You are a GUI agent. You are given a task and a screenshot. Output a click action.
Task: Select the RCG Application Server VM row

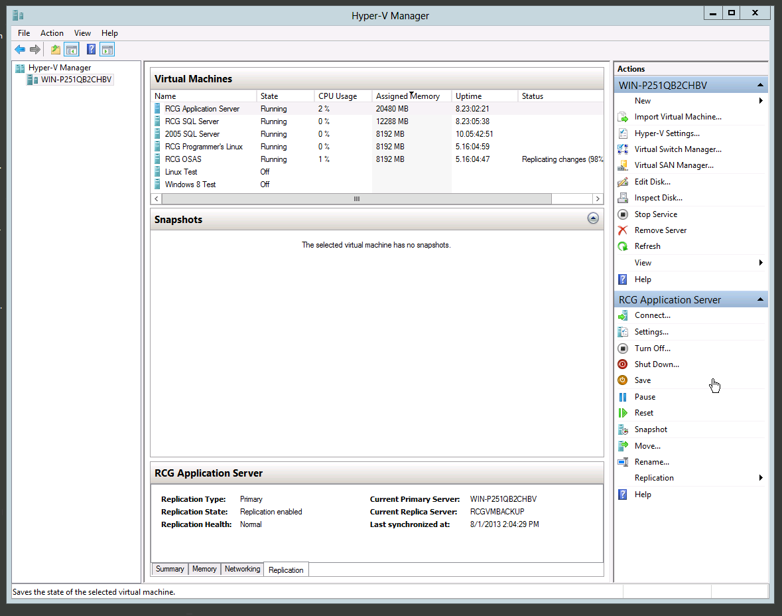click(x=377, y=109)
